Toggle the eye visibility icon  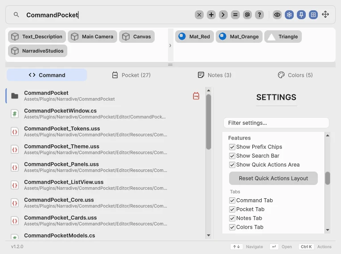coord(277,15)
